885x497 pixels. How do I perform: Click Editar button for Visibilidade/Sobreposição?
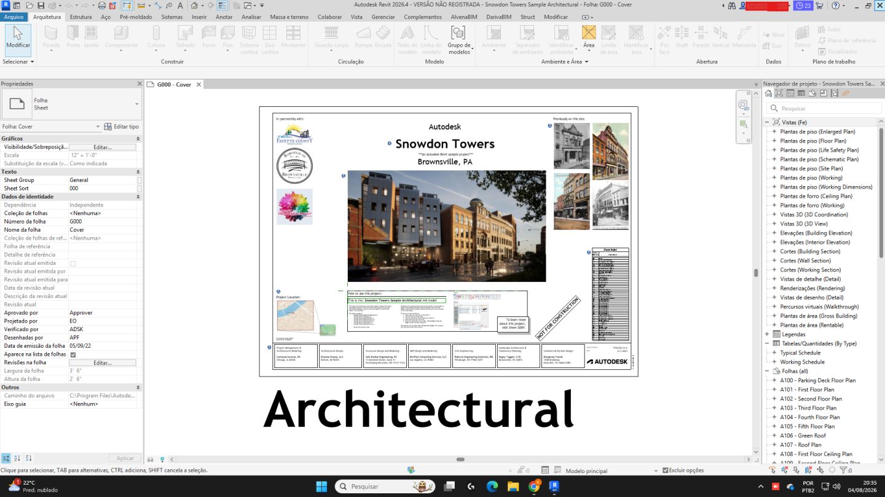(102, 147)
